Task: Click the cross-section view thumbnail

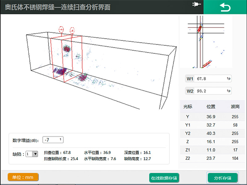Action: [x=206, y=42]
